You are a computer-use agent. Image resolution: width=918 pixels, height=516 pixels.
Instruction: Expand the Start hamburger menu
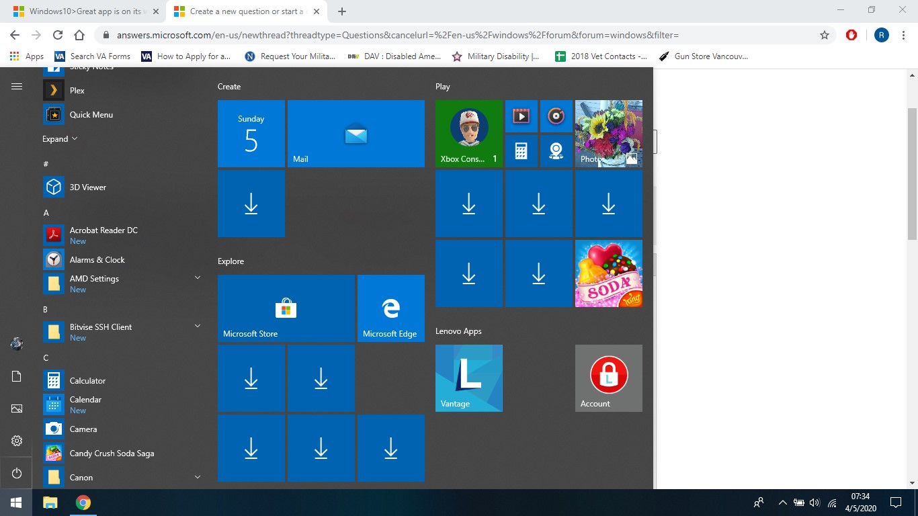(x=17, y=86)
